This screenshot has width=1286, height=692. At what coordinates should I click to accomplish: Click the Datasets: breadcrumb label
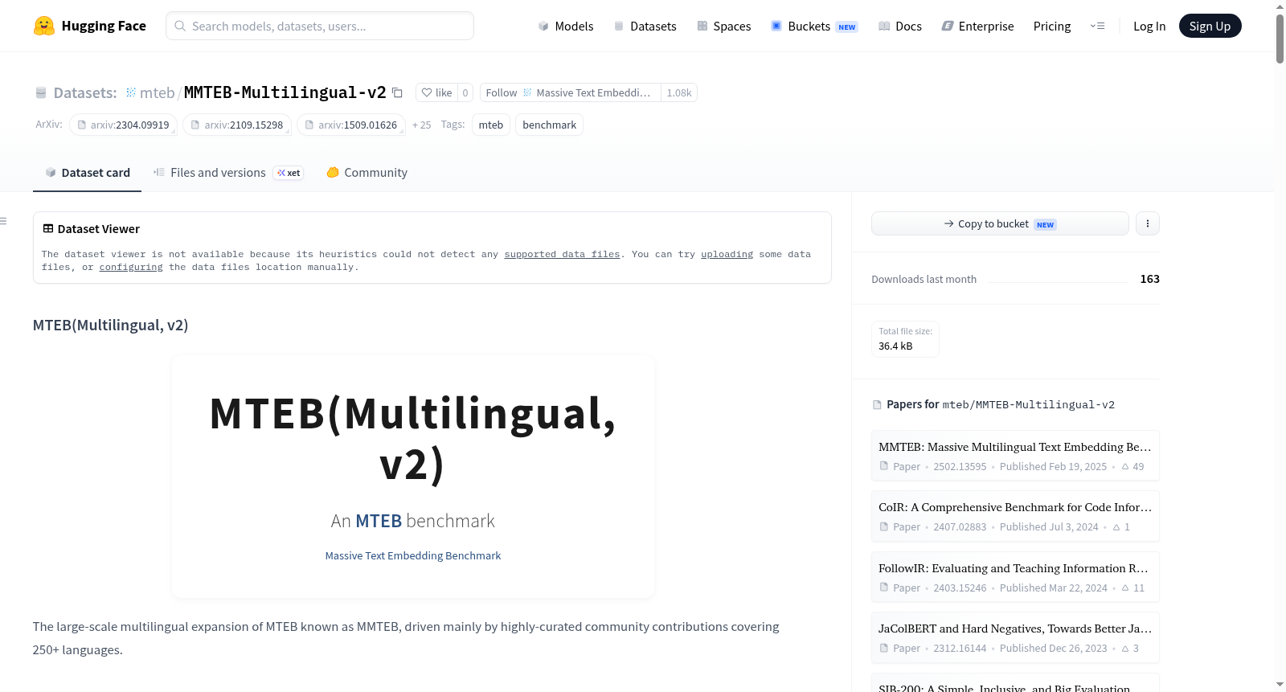[84, 92]
